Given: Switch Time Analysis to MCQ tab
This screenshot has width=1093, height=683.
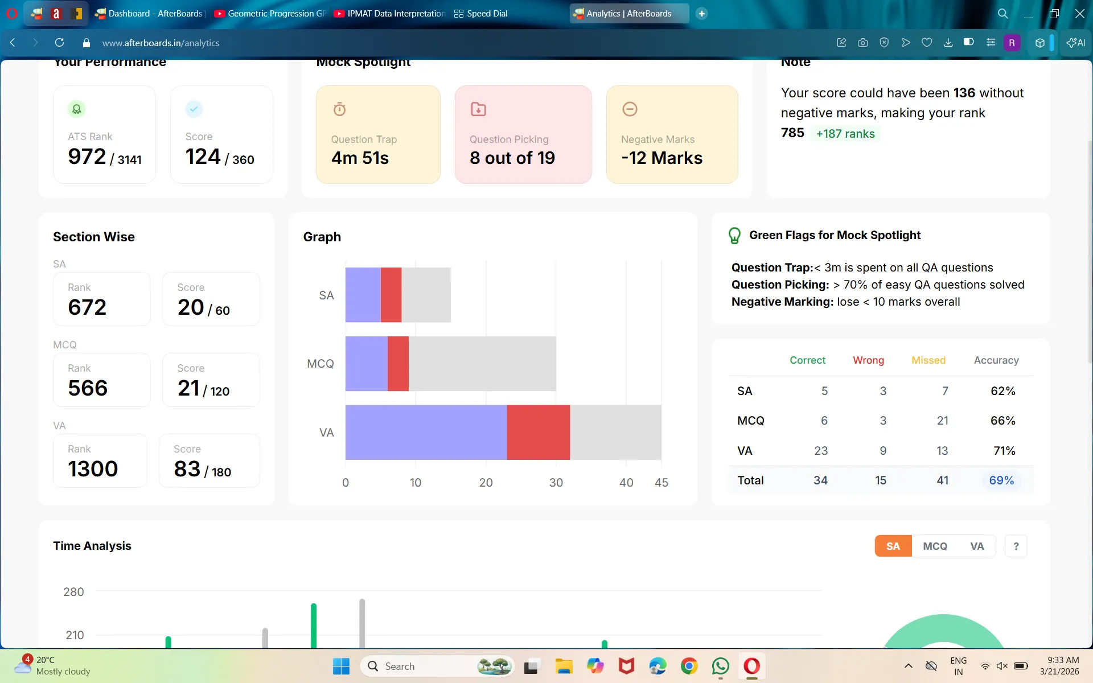Looking at the screenshot, I should [935, 546].
